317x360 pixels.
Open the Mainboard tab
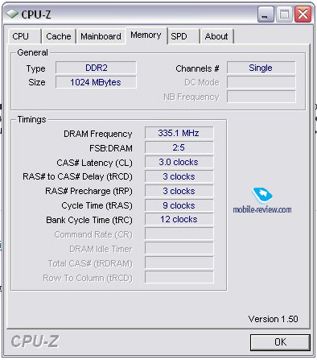coord(101,36)
